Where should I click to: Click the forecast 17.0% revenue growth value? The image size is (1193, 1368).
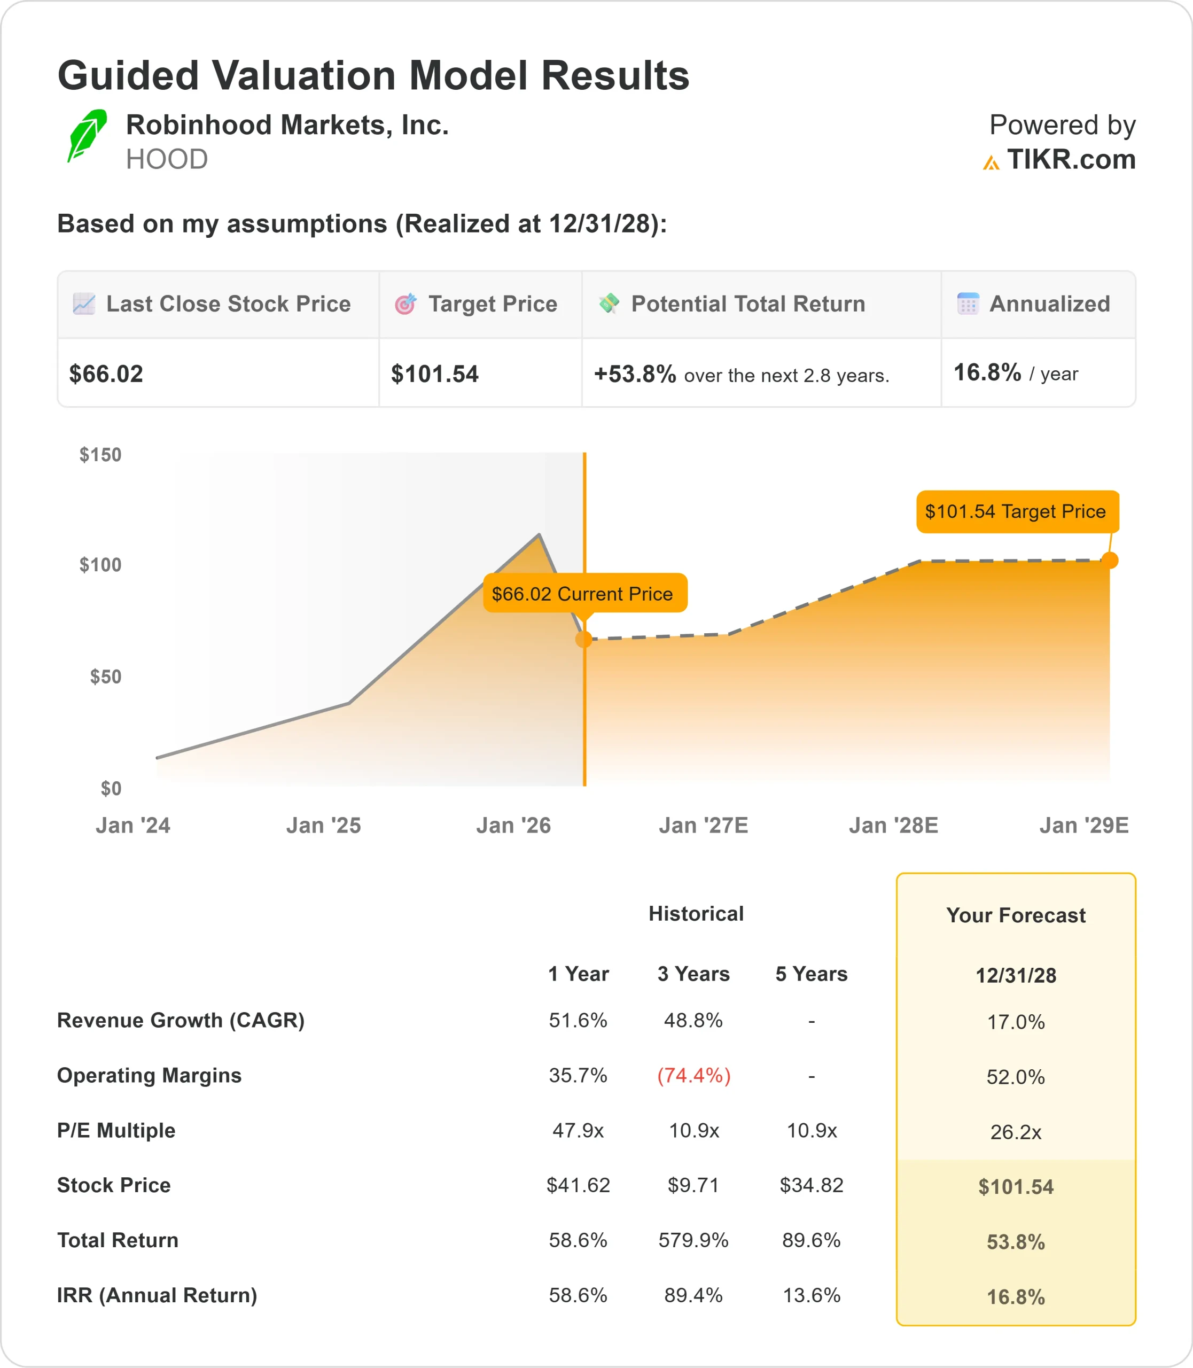(1015, 1022)
